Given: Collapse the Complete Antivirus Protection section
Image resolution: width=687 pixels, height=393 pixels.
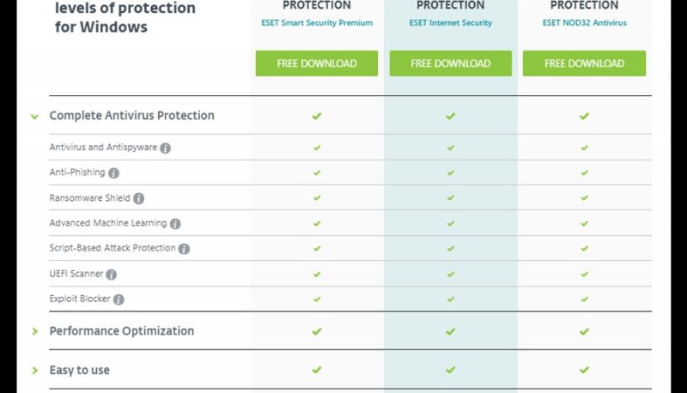Looking at the screenshot, I should tap(34, 117).
